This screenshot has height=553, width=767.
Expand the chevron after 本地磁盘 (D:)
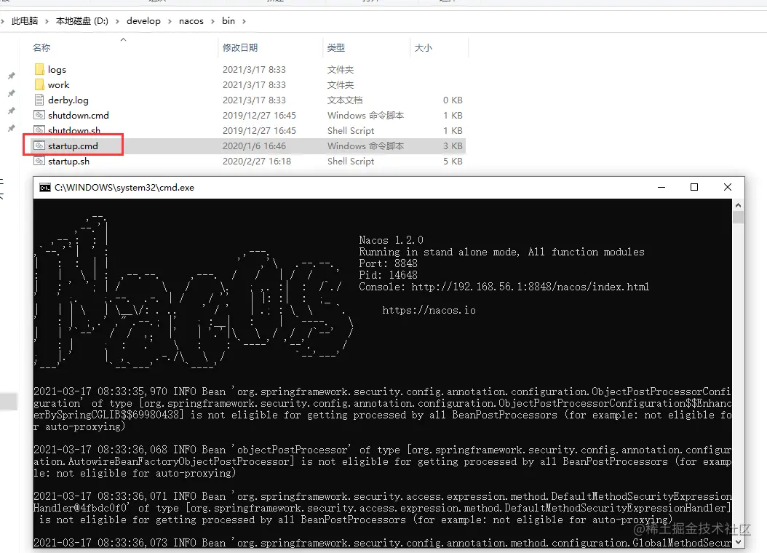[x=117, y=21]
